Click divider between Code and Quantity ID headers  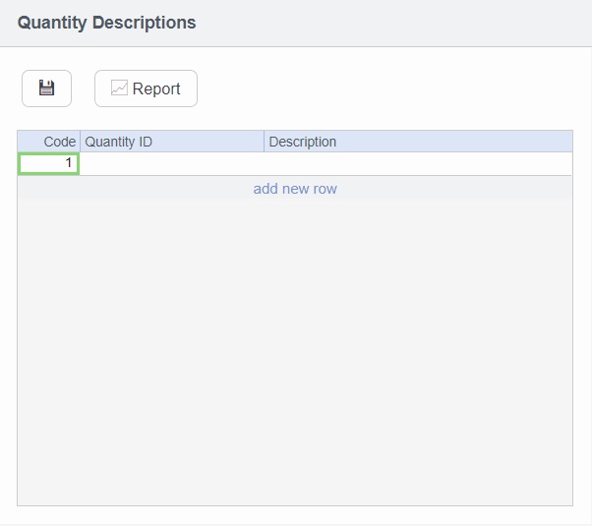80,142
